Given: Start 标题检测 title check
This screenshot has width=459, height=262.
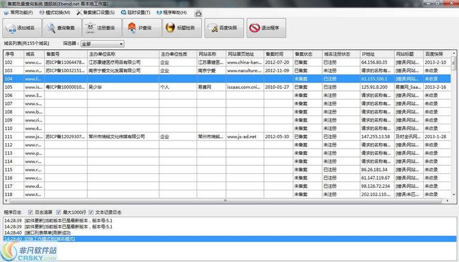Looking at the screenshot, I should (182, 28).
